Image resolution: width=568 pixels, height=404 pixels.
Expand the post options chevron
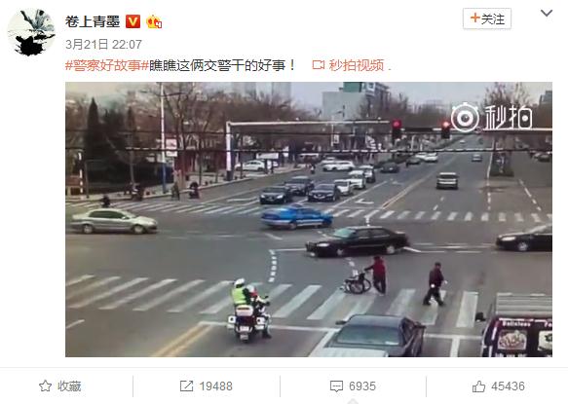[547, 14]
